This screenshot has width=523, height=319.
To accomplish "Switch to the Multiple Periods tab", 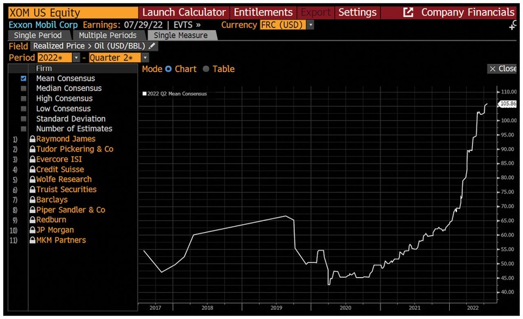I will pos(108,35).
